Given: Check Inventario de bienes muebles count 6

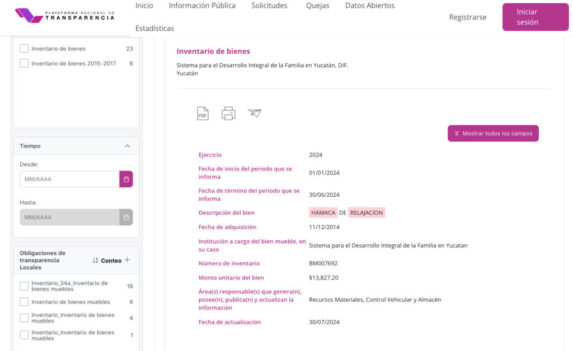Looking at the screenshot, I should (x=24, y=302).
